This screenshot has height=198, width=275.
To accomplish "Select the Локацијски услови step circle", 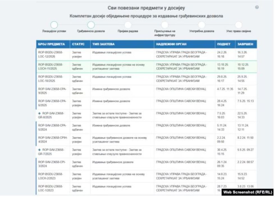I will coord(54,25).
